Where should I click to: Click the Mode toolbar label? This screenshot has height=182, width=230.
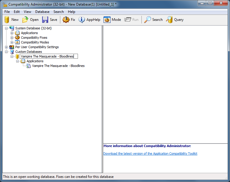(116, 20)
